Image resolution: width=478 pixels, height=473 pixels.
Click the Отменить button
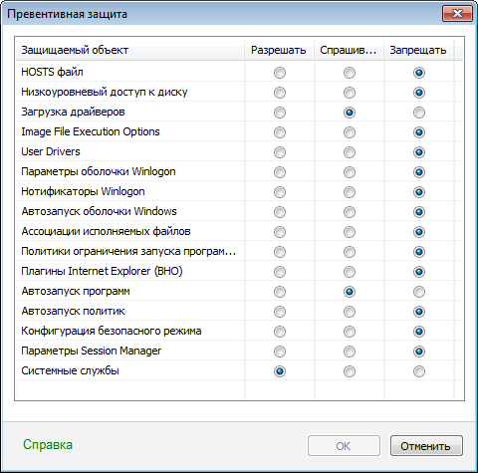click(x=426, y=446)
